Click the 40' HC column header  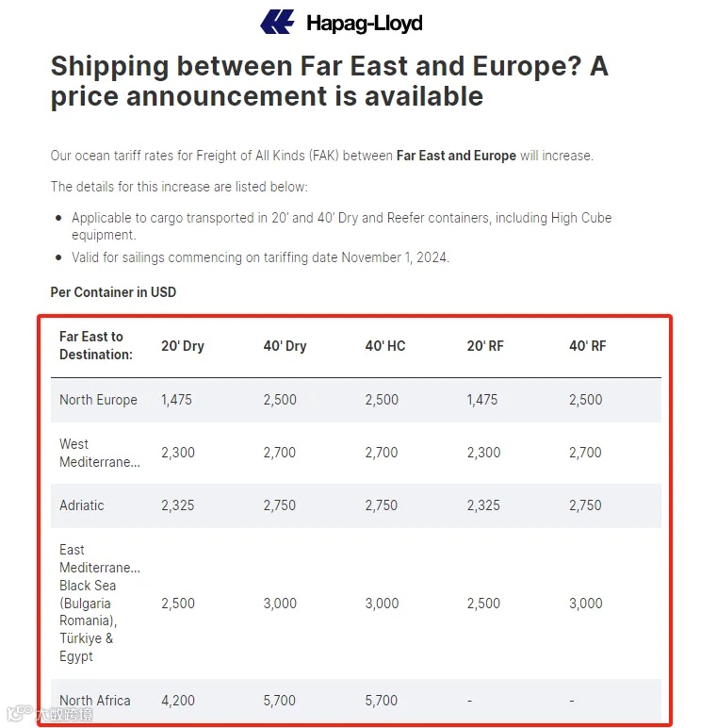click(x=385, y=346)
